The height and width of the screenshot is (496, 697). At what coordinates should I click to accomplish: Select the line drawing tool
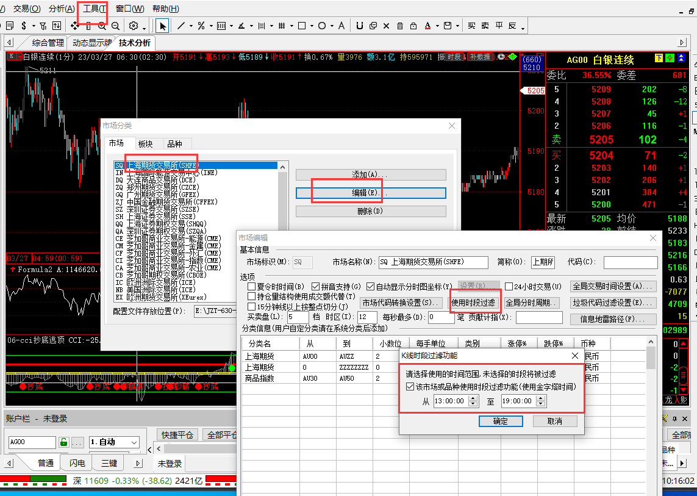(x=181, y=26)
